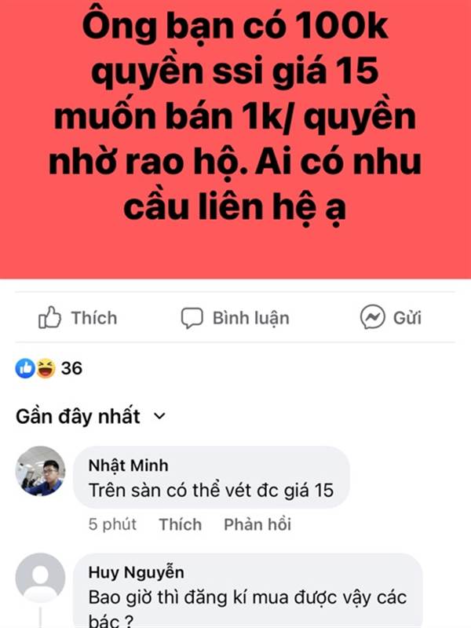Image resolution: width=471 pixels, height=628 pixels.
Task: View Nhật Minh's profile picture
Action: point(40,471)
